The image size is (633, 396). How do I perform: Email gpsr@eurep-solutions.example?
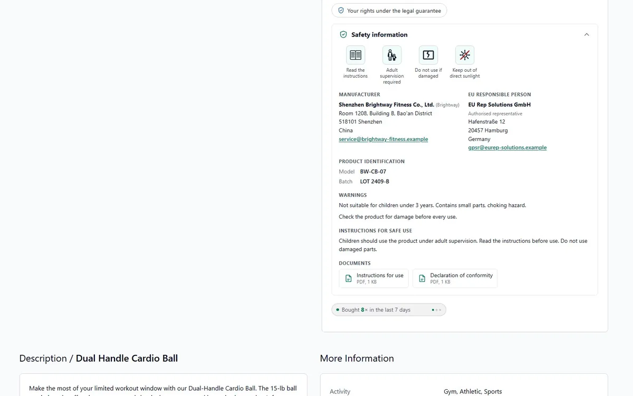507,148
